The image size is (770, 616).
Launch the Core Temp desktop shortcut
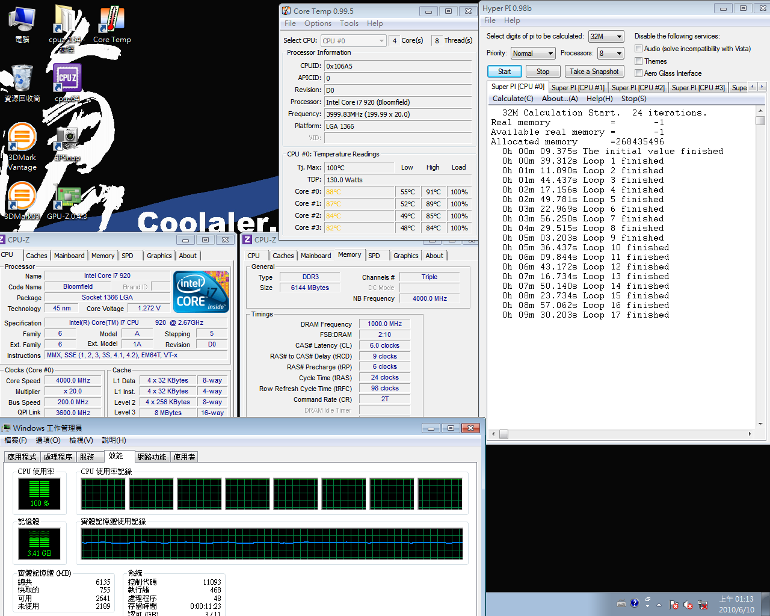[112, 25]
